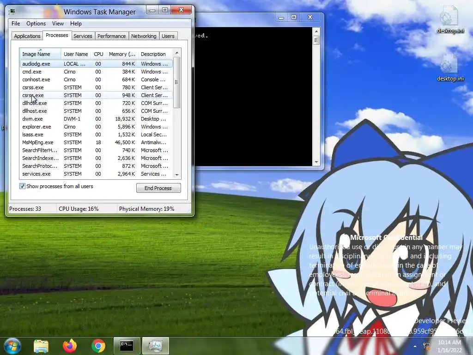Show hidden tray icons arrow
473x355 pixels.
click(415, 346)
